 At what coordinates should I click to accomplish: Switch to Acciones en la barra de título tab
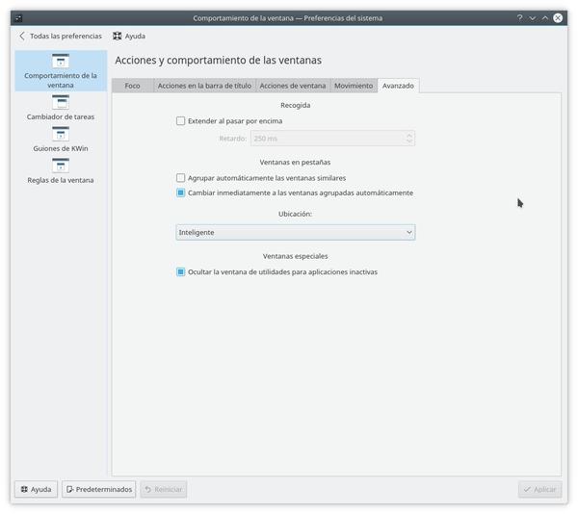[203, 86]
